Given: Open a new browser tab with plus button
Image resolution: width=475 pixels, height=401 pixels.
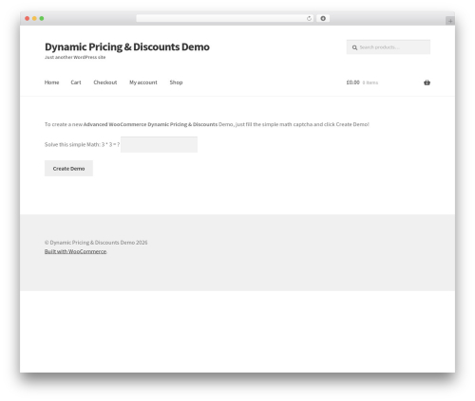Looking at the screenshot, I should point(450,21).
